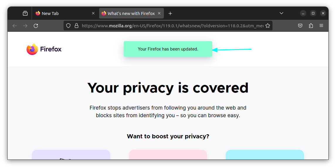Open the tracking protection shield icon
336x168 pixels.
click(x=68, y=26)
